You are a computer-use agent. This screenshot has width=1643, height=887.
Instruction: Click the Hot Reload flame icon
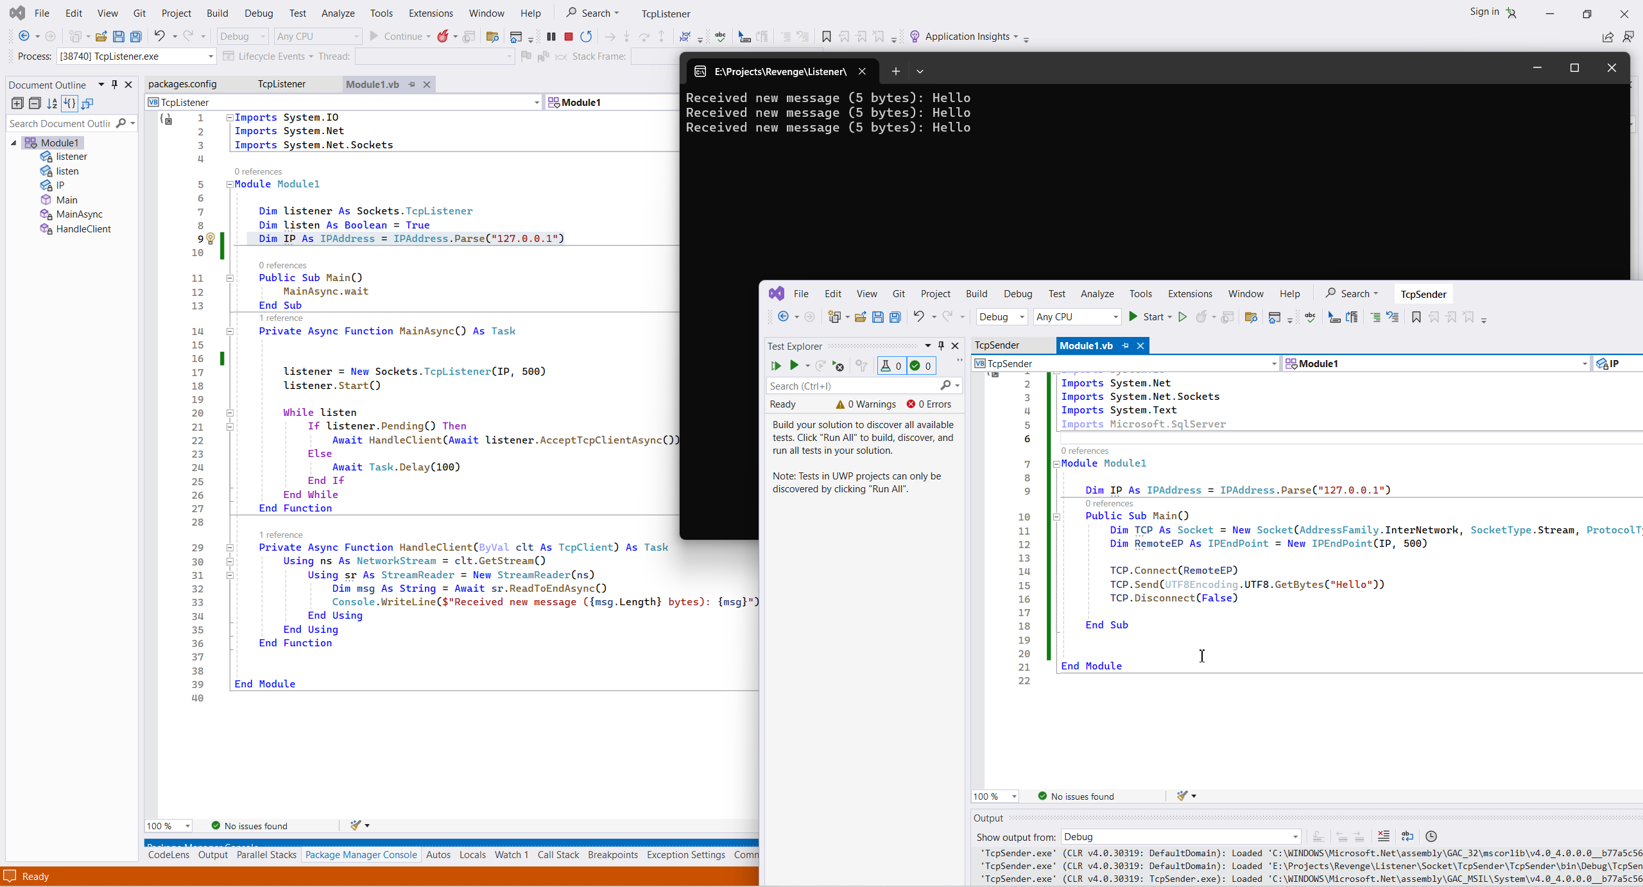tap(443, 37)
